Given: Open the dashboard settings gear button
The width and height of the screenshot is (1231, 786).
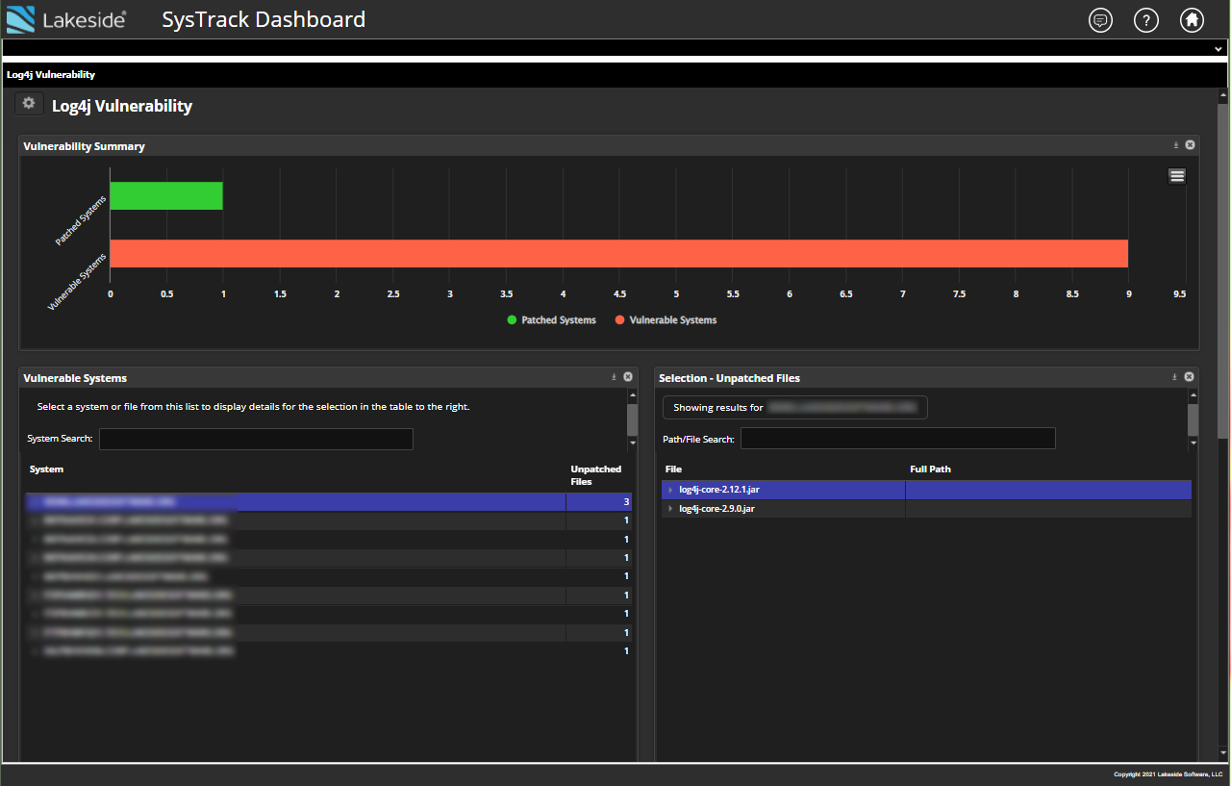Looking at the screenshot, I should 29,104.
